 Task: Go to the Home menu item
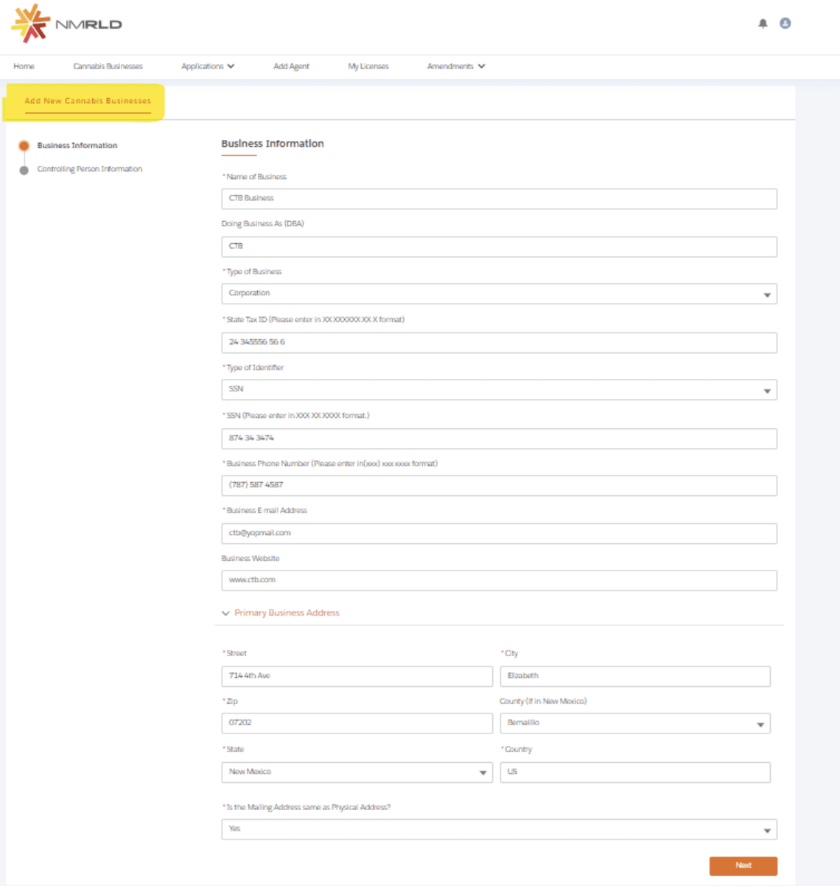click(x=24, y=66)
